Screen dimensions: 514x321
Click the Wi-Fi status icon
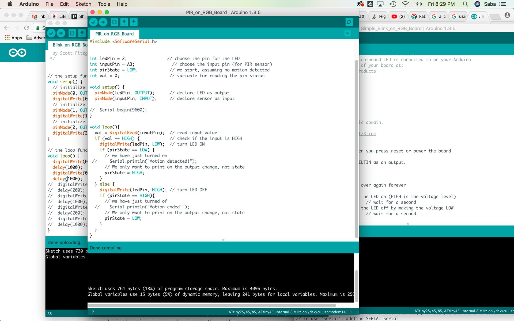(405, 4)
